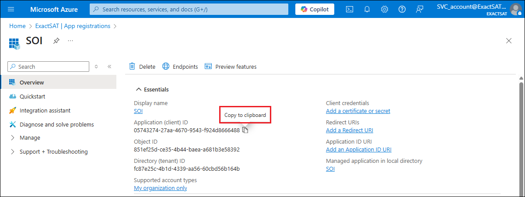Open Integration assistant menu item

45,111
